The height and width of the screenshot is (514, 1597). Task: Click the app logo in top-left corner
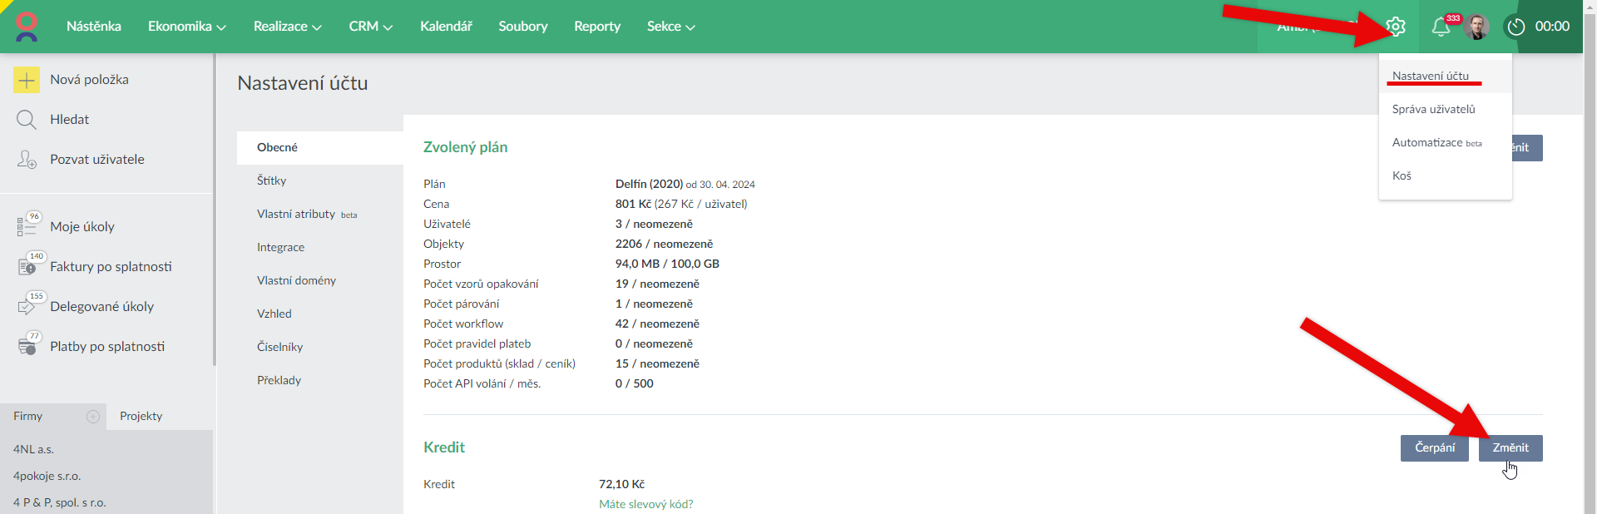point(27,27)
